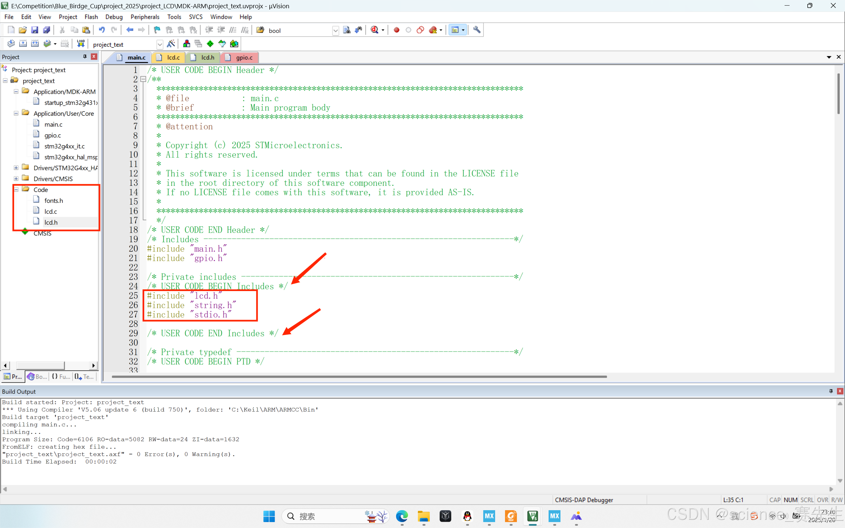This screenshot has height=528, width=845.
Task: Collapse the comment fold at line 2
Action: [143, 79]
